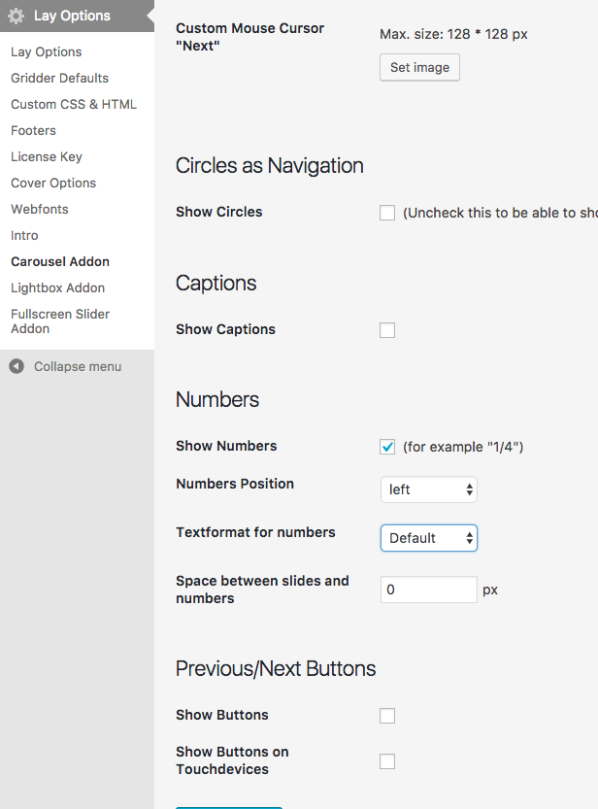The image size is (598, 809).
Task: Select Fullscreen Slider Addon menu item
Action: tap(60, 320)
